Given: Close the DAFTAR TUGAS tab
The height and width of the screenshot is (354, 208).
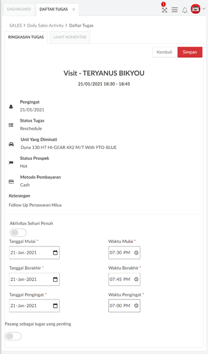Looking at the screenshot, I should (74, 10).
